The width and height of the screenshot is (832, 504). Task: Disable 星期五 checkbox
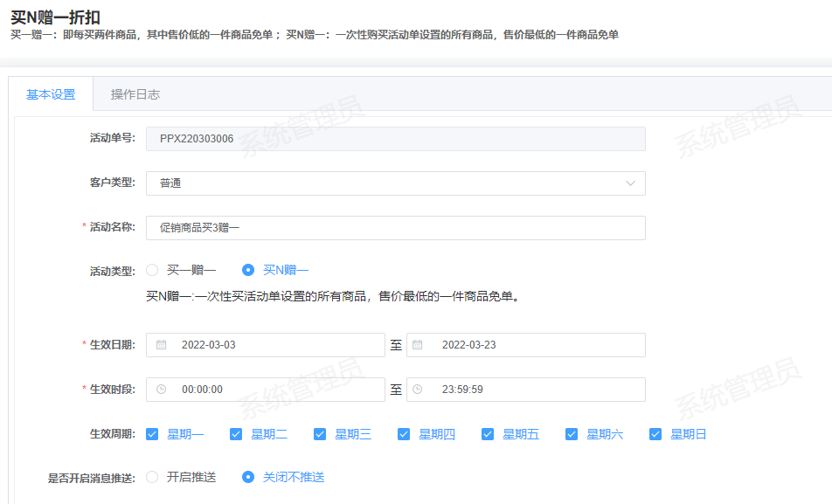(x=488, y=434)
